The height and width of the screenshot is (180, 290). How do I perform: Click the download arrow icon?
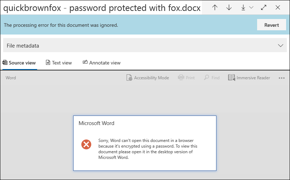243,7
